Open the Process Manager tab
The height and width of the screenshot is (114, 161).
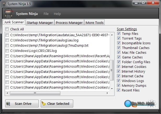[69, 23]
